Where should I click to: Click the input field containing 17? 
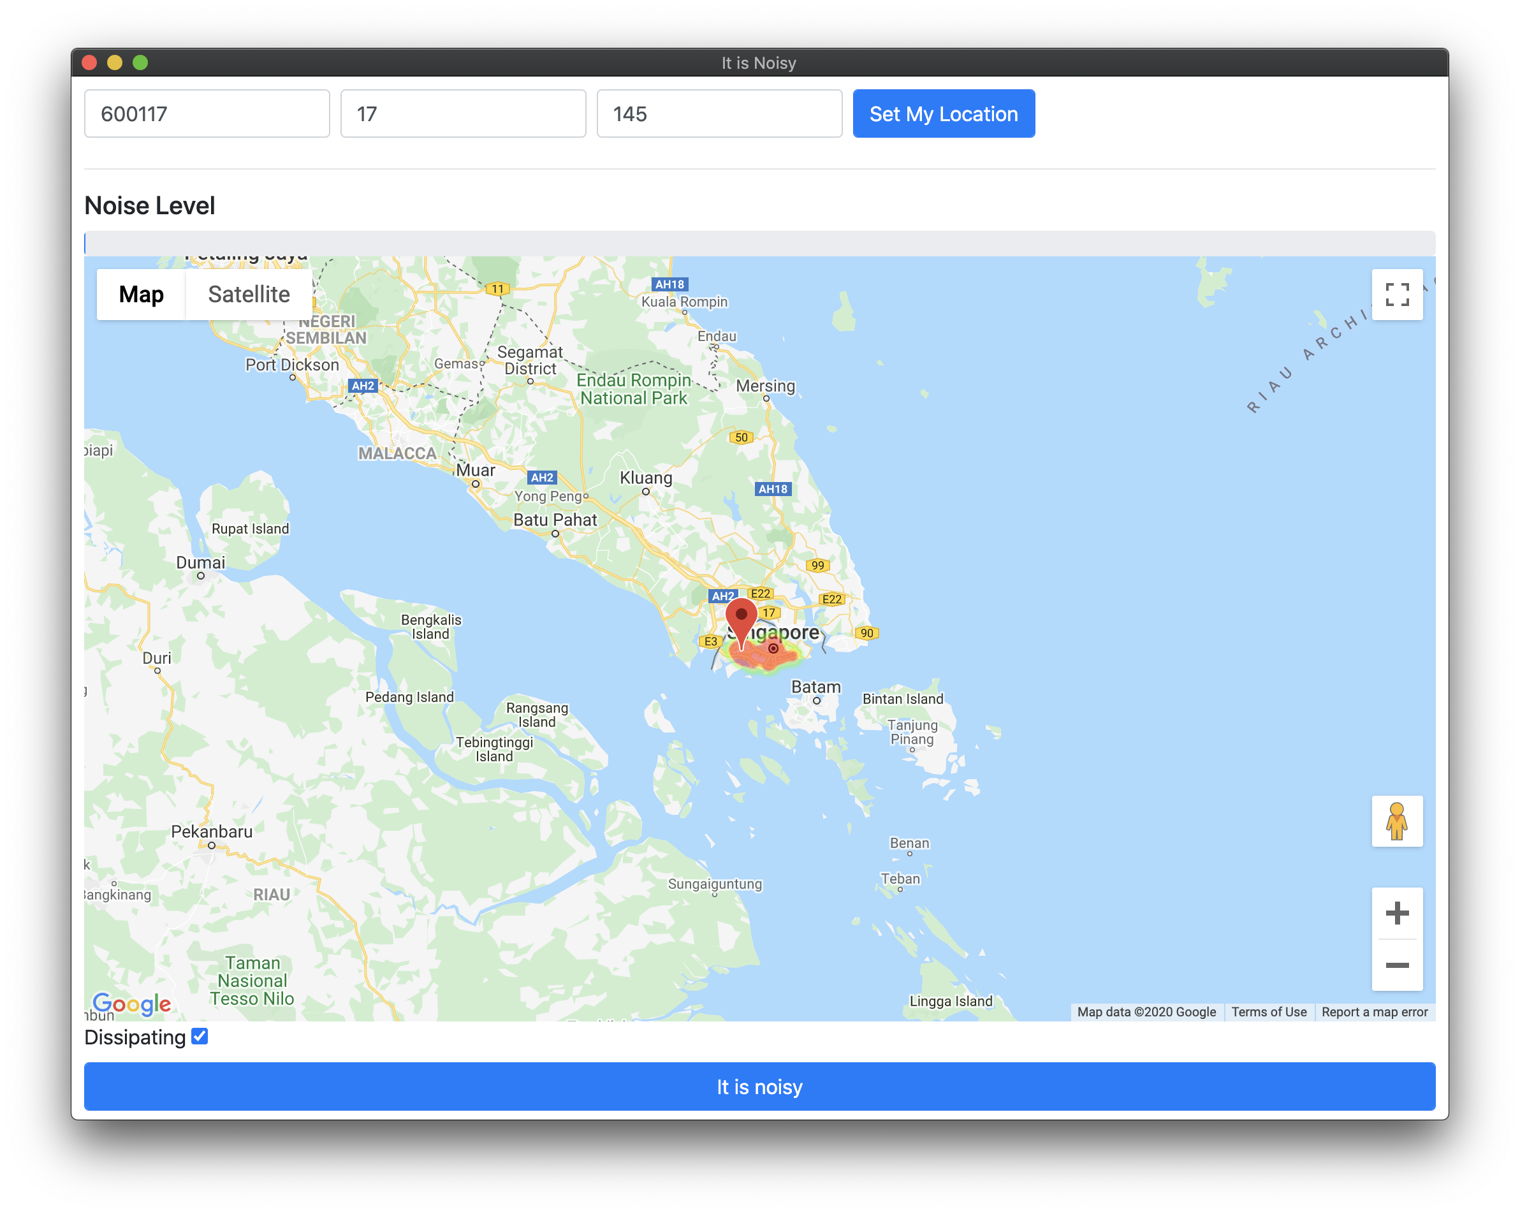pyautogui.click(x=462, y=113)
